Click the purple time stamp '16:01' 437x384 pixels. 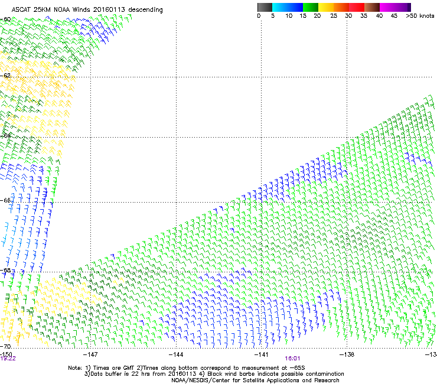tap(292, 359)
